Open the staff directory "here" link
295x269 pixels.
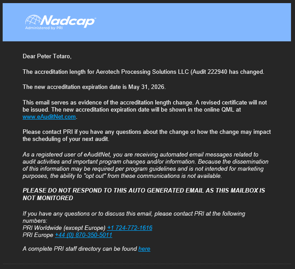(x=144, y=249)
